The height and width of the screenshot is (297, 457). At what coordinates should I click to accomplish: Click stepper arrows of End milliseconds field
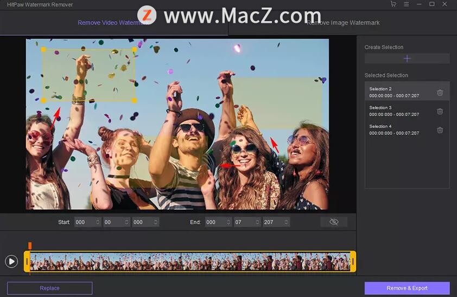pos(286,222)
